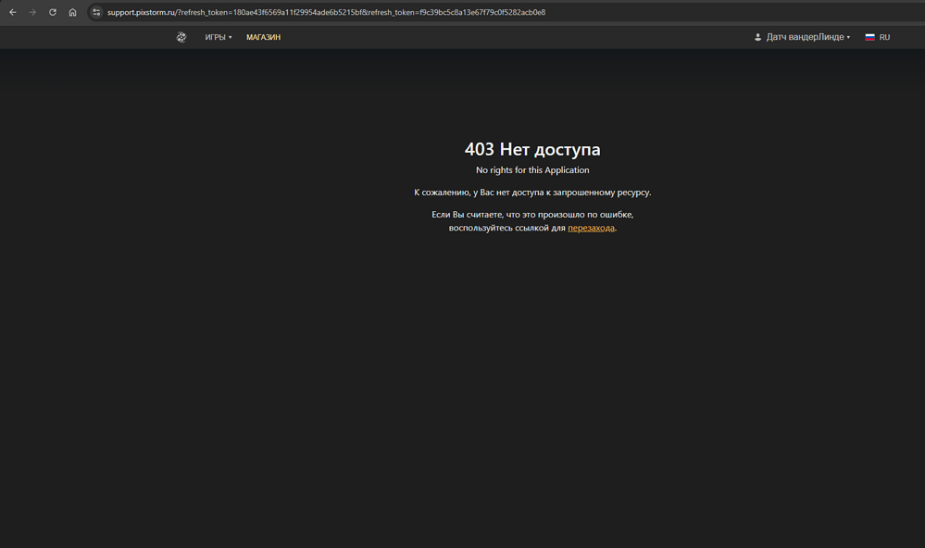The height and width of the screenshot is (548, 925).
Task: Open the Датч вандерЛинде user menu
Action: [802, 37]
